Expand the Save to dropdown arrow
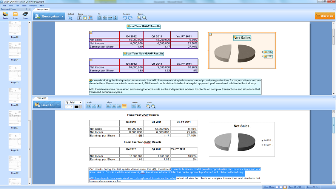Viewport: 336px width, 189px height. pyautogui.click(x=58, y=105)
